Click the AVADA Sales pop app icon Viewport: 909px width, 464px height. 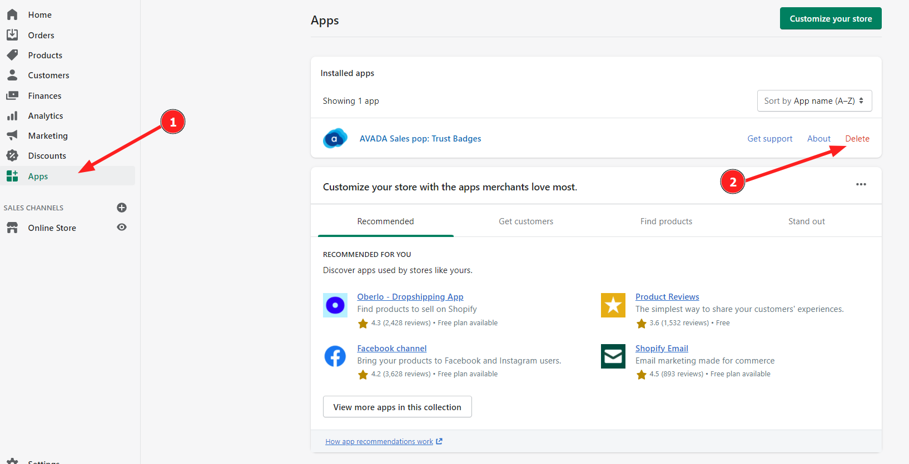(x=335, y=138)
